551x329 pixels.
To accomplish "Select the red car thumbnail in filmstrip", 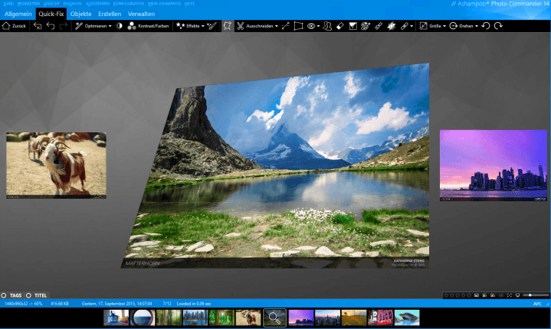I will point(380,318).
